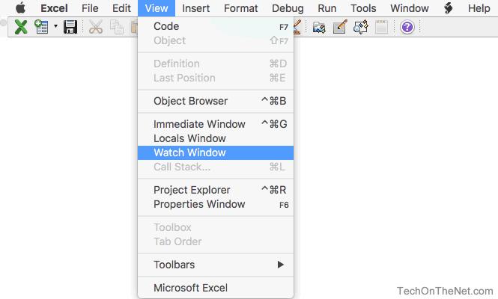
Task: Open the Tools menu
Action: (x=363, y=8)
